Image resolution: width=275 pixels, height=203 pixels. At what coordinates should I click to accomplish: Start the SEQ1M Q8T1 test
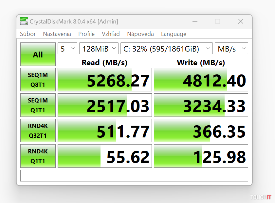coord(38,80)
